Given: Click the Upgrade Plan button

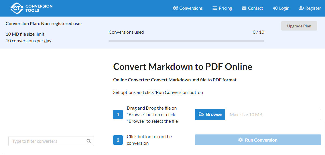Looking at the screenshot, I should [x=299, y=26].
